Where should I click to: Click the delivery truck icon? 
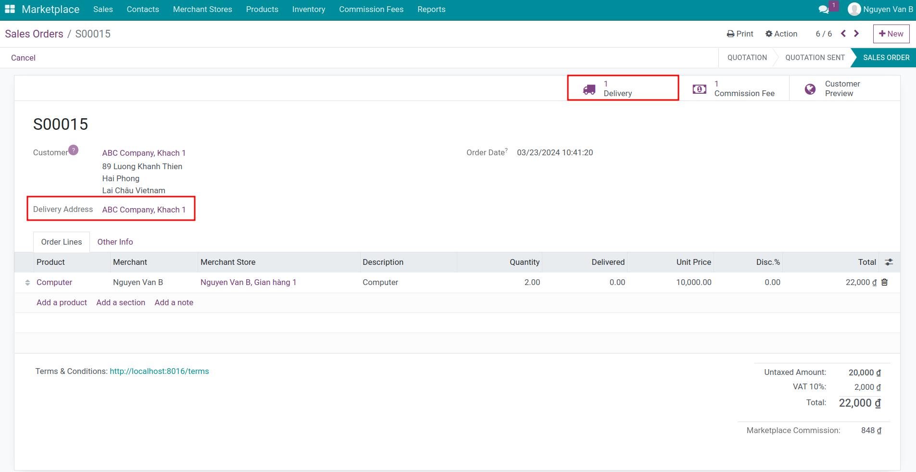(589, 89)
